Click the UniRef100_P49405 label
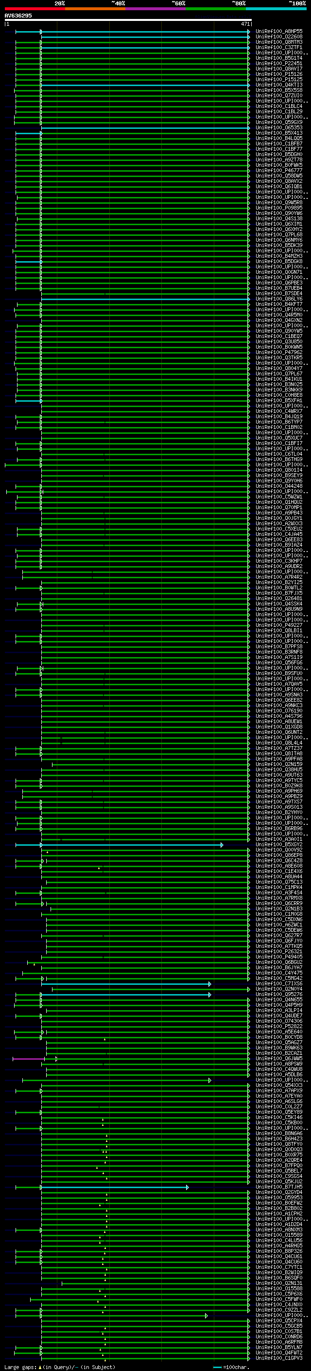Screen dimensions: 311x1371 [x=279, y=957]
